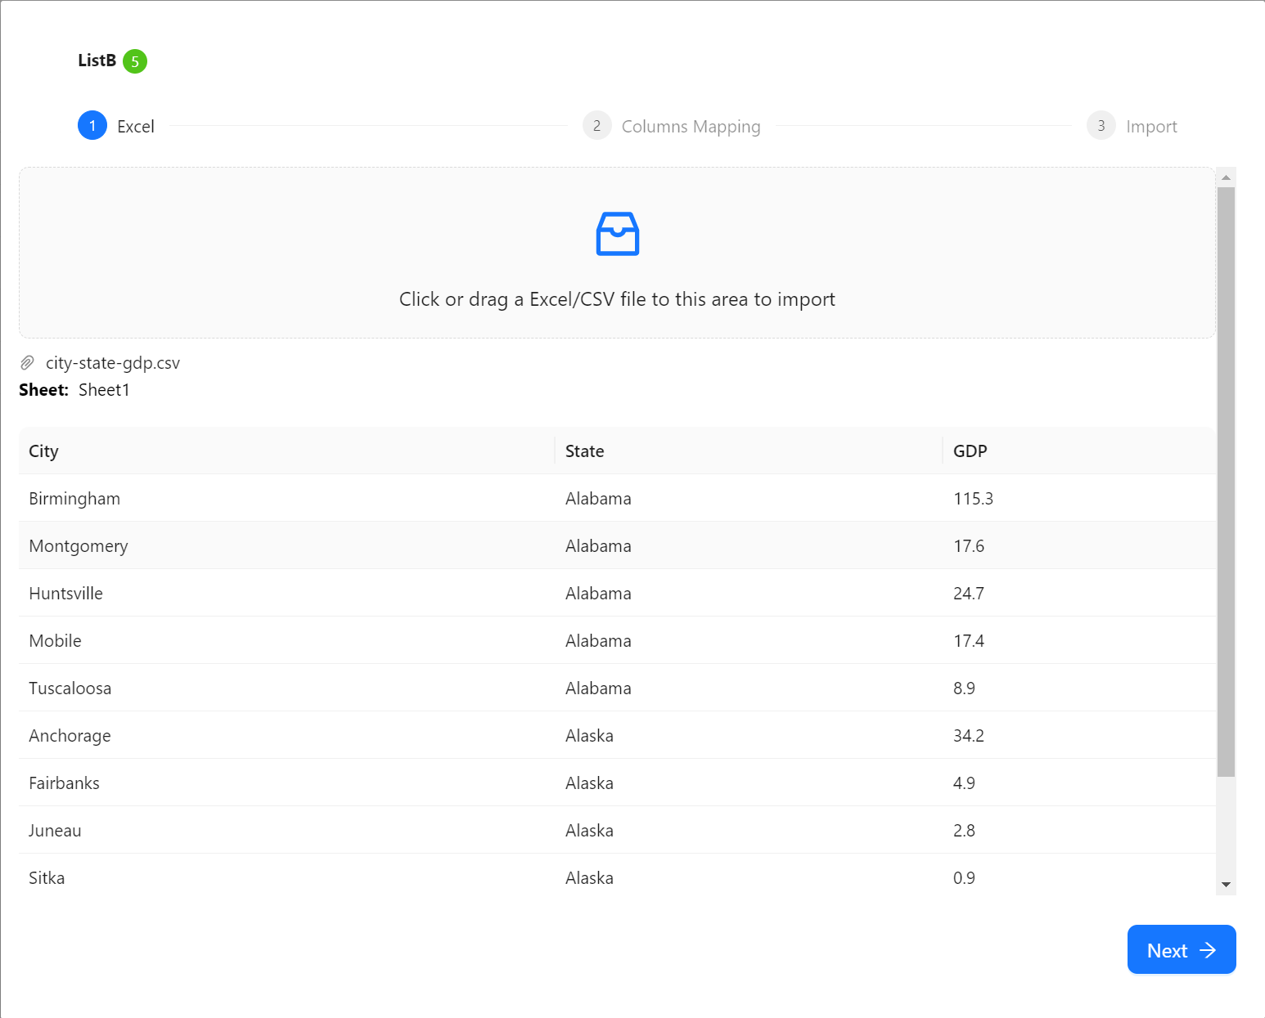Image resolution: width=1265 pixels, height=1018 pixels.
Task: Click Alaska in the Anchorage row
Action: coord(589,736)
